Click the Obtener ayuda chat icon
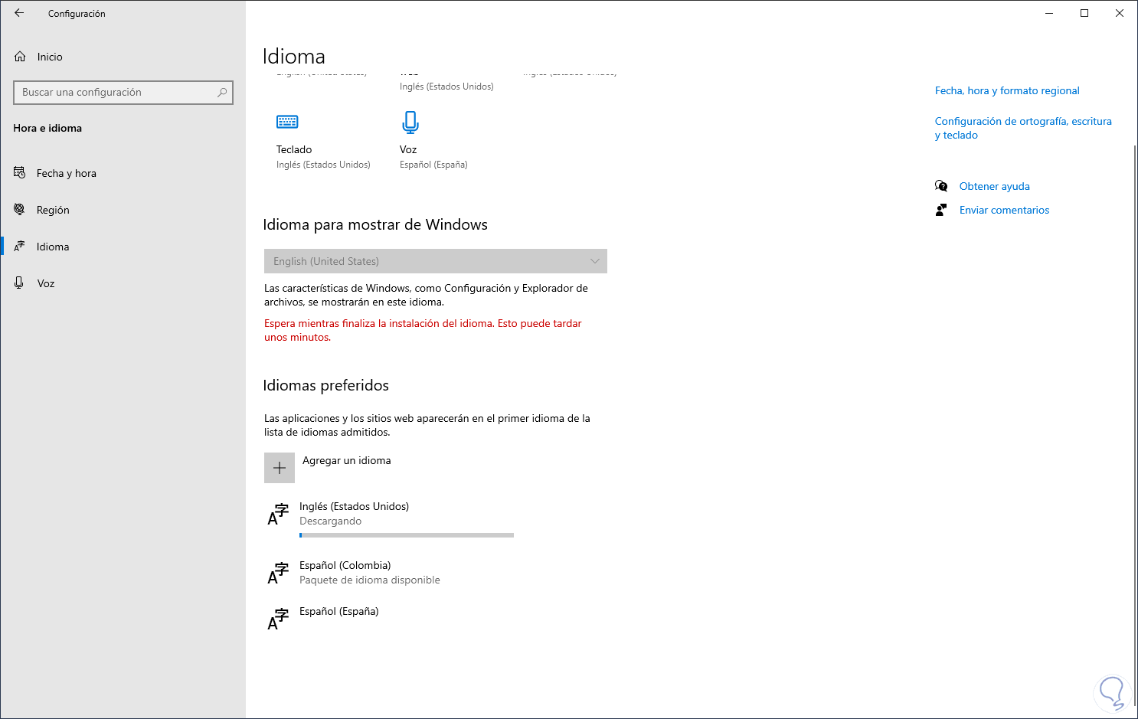Viewport: 1138px width, 719px height. pyautogui.click(x=941, y=186)
